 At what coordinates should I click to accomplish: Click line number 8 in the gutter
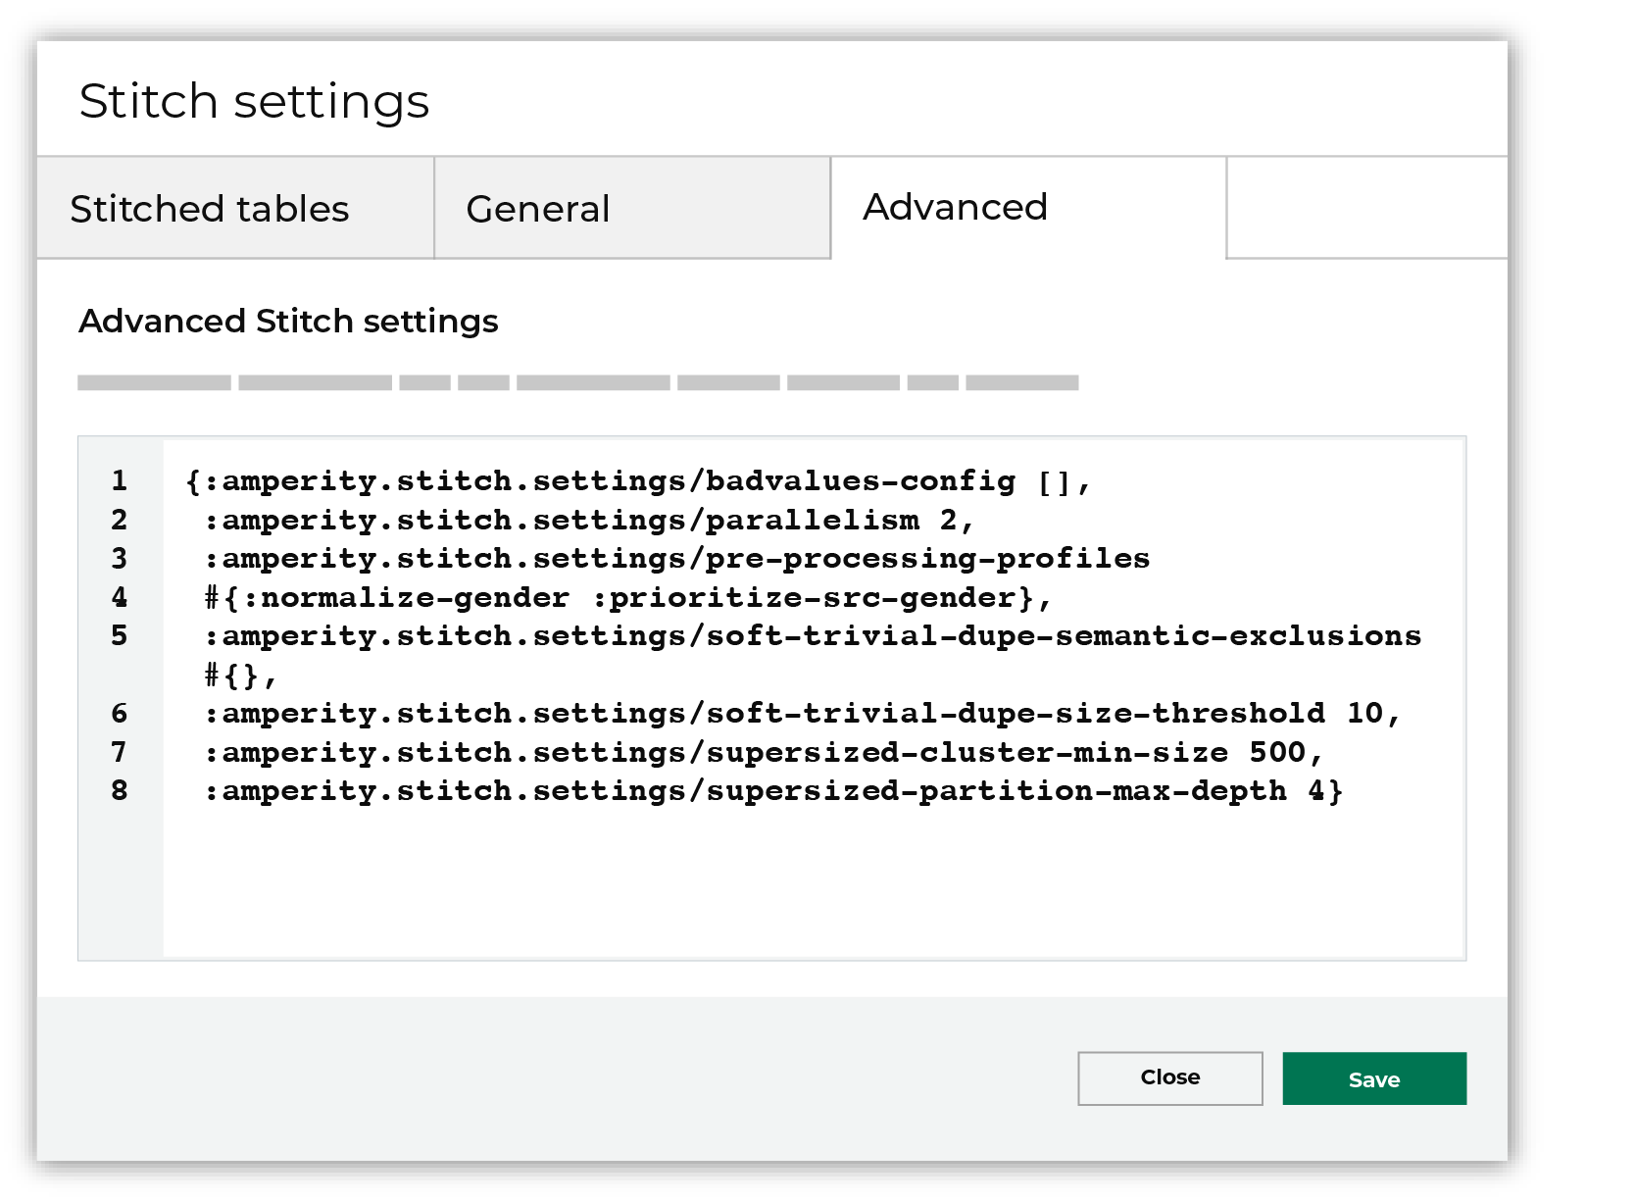[120, 790]
